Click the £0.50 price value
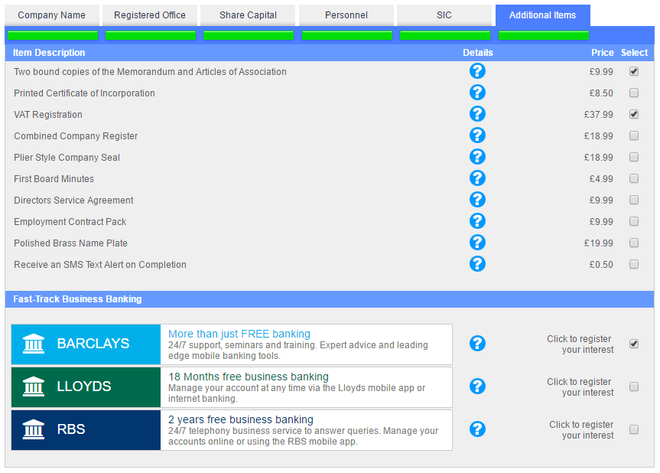Viewport: 660px width, 473px height. [600, 265]
